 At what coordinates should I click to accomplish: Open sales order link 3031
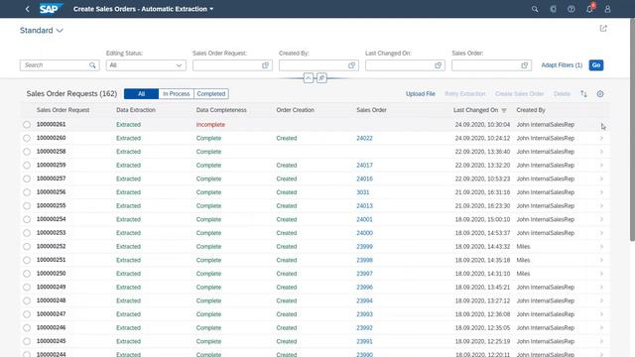[x=363, y=192]
